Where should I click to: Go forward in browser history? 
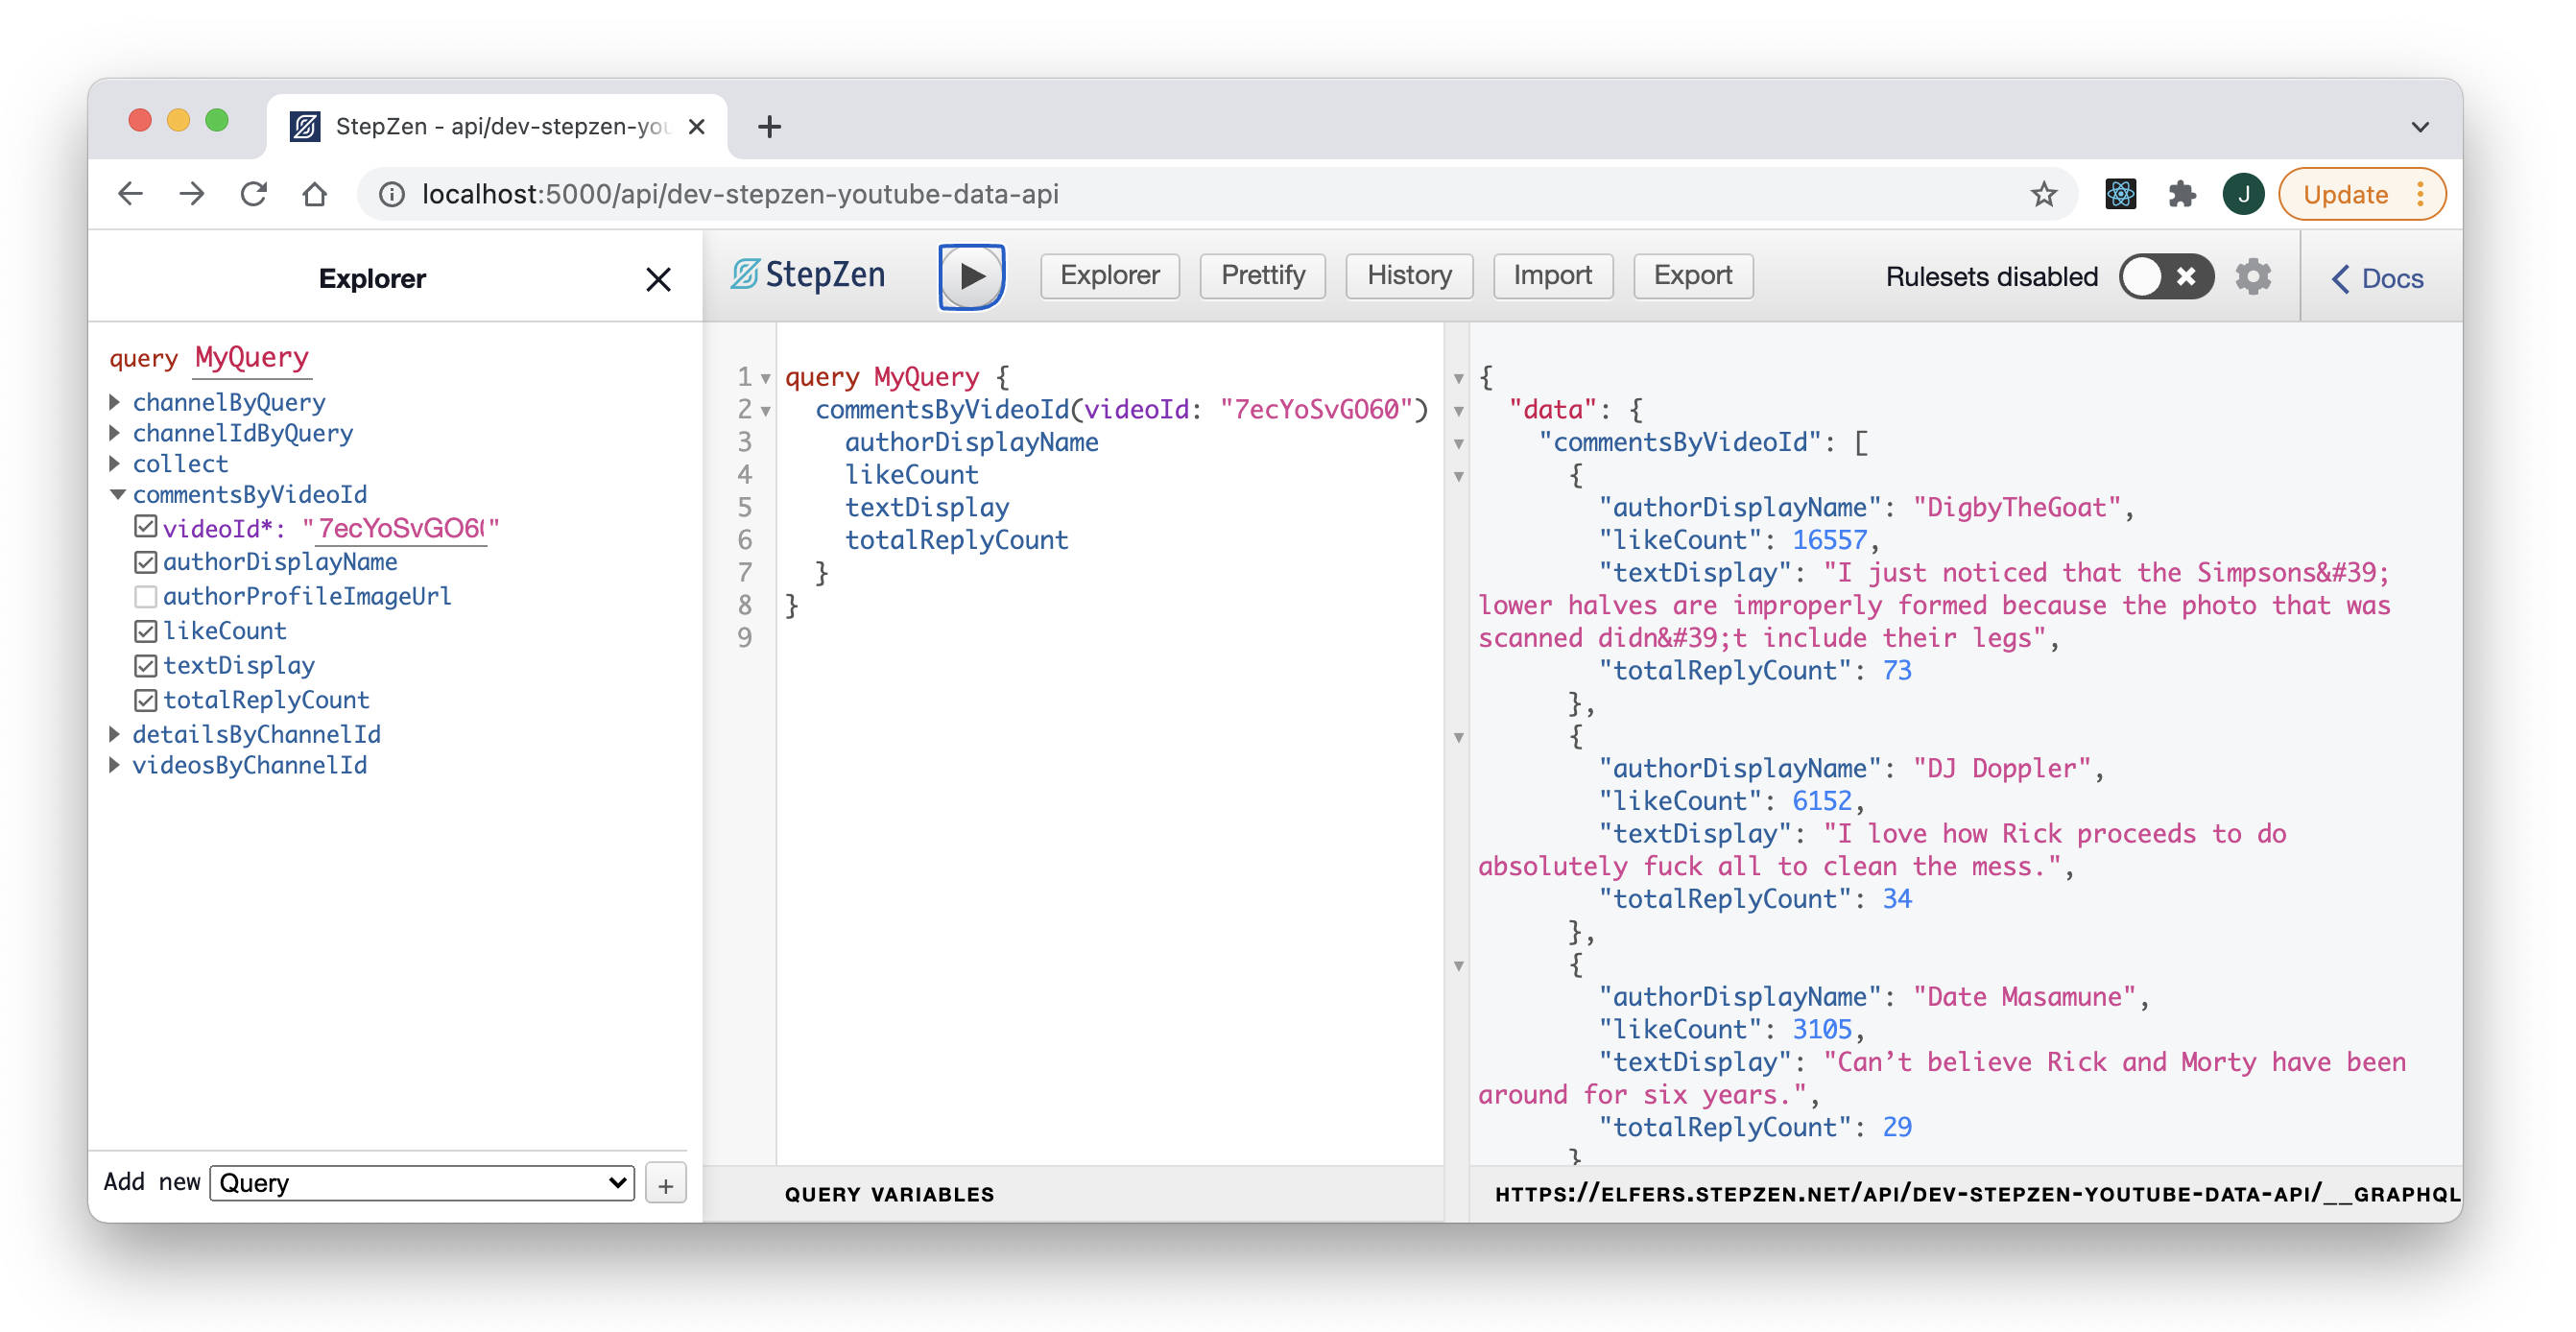(192, 193)
